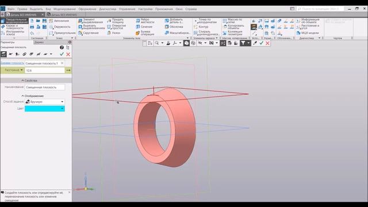The image size is (368, 207).
Task: Open the Справка menu
Action: (x=191, y=9)
